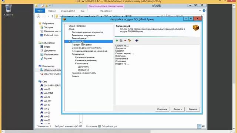Click the blue sort order icon

coord(137,41)
